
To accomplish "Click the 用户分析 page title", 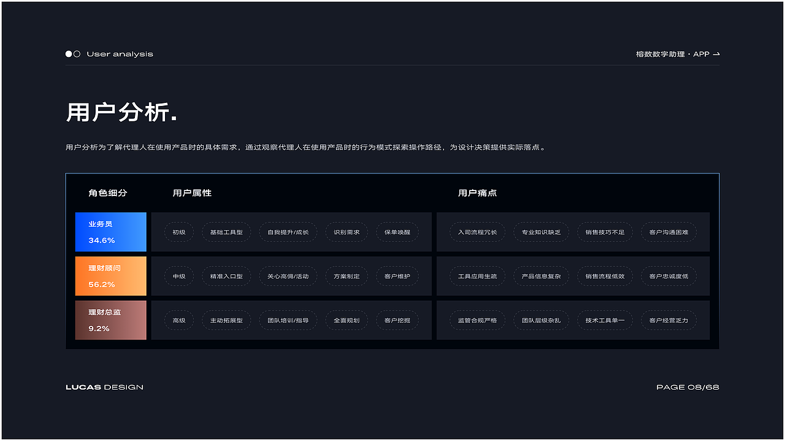I will (x=120, y=113).
